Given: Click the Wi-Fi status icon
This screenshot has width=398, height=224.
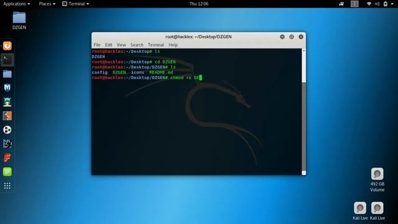Looking at the screenshot, I should click(x=369, y=4).
